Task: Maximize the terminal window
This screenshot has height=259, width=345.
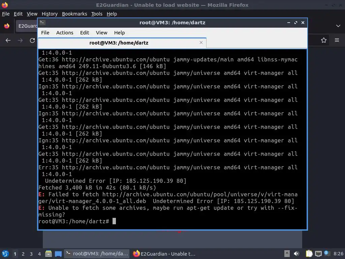Action: tap(296, 23)
